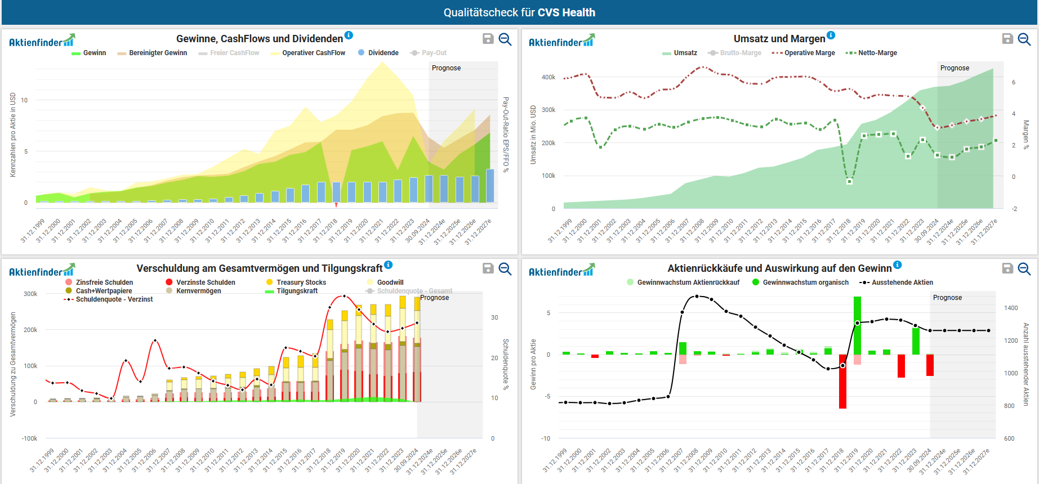Zoom the Gewinne, CashFlows und Dividenden chart
Image resolution: width=1039 pixels, height=484 pixels.
click(x=505, y=39)
